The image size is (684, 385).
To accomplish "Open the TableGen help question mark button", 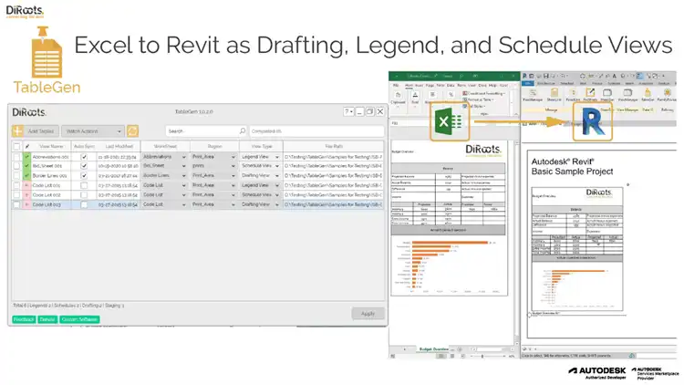I will tap(348, 111).
